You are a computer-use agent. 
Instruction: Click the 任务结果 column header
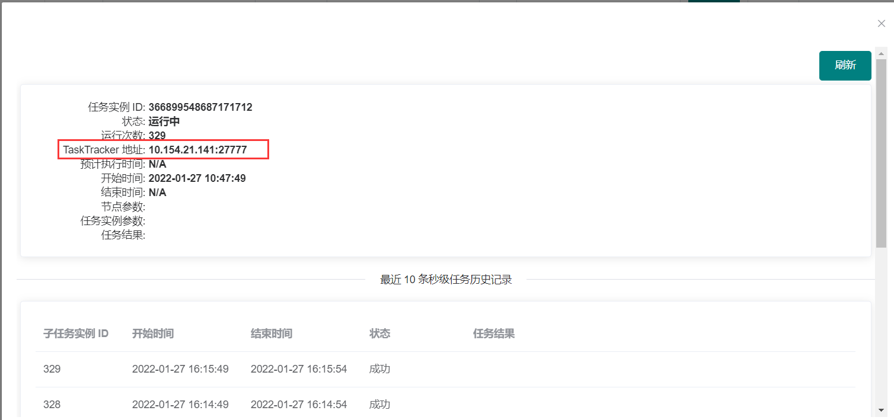pos(494,334)
